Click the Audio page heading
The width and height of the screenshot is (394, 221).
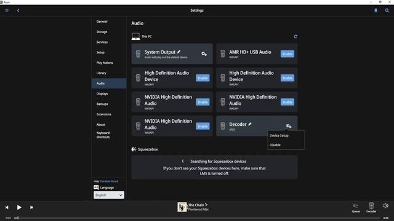click(x=137, y=23)
